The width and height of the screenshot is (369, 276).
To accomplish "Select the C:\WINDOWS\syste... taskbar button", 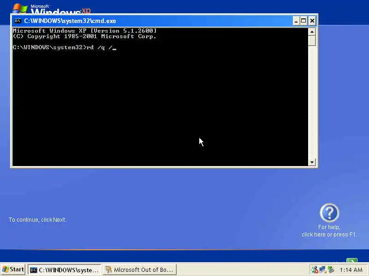I will point(65,270).
